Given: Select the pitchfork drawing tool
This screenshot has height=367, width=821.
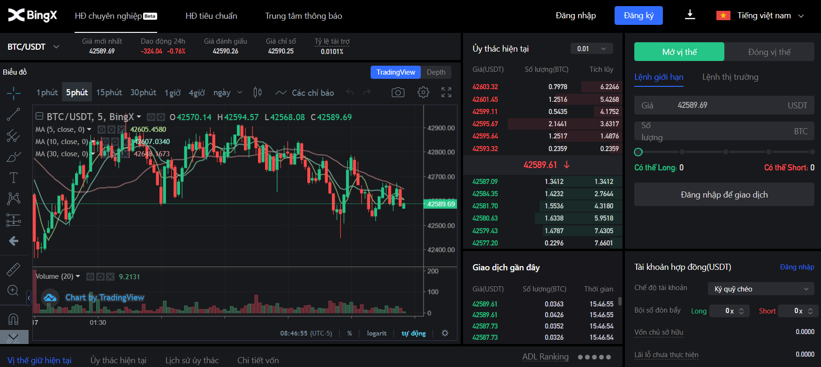Looking at the screenshot, I should point(14,136).
